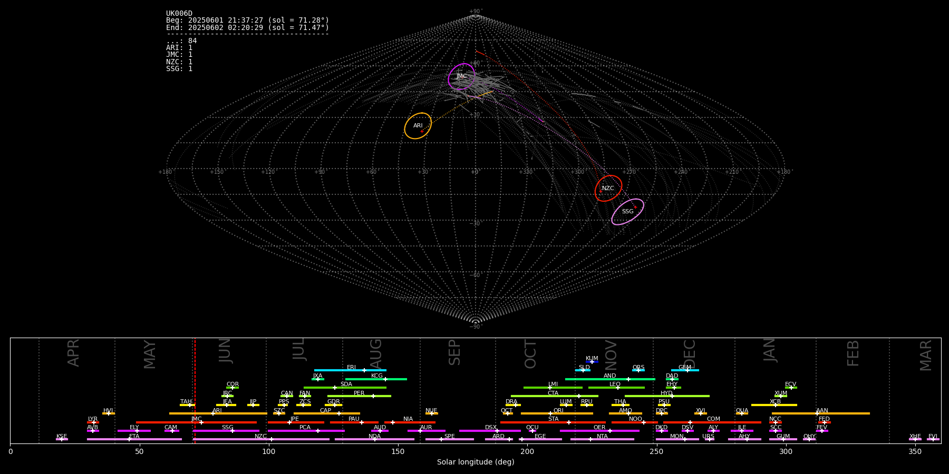This screenshot has width=949, height=474.
Task: Click the 'Solar longitude (deg)' axis title
Action: (476, 462)
